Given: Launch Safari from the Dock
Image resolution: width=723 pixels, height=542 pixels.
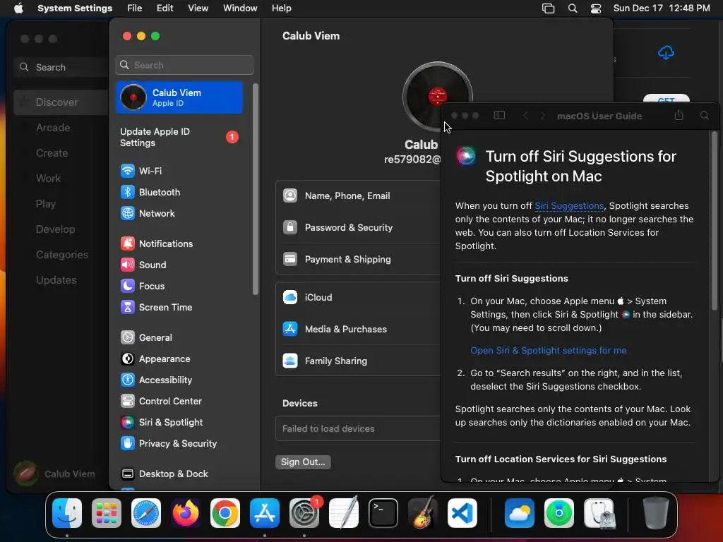Looking at the screenshot, I should pos(146,513).
